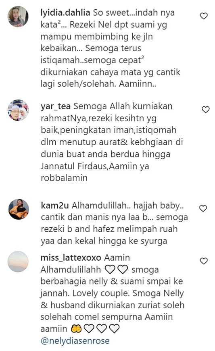The width and height of the screenshot is (215, 351).
Task: View kam2u's avatar photo
Action: [19, 209]
